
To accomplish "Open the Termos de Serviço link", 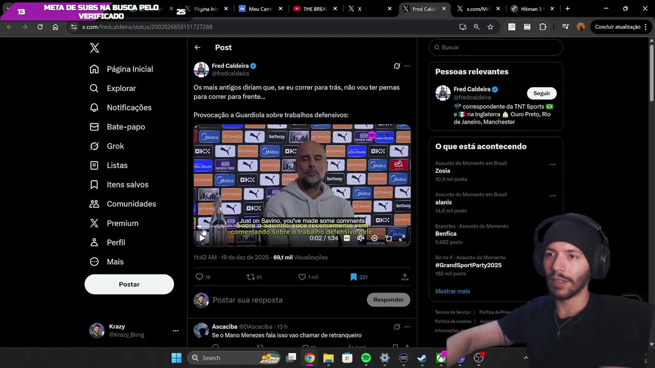I will [453, 312].
